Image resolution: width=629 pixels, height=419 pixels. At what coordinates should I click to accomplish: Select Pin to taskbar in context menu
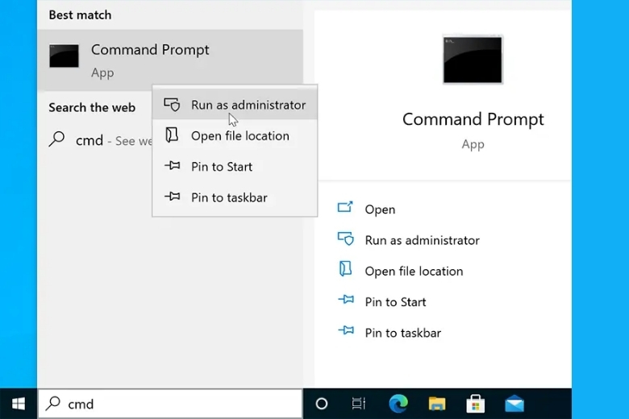(x=235, y=197)
